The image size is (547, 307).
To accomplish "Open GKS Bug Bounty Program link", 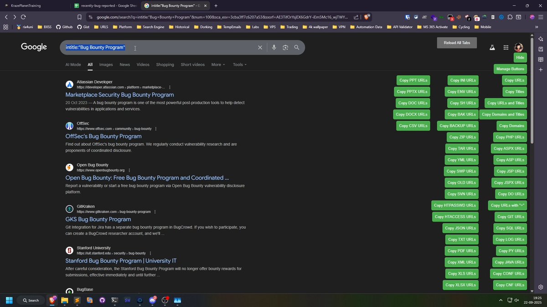I will coord(98,219).
